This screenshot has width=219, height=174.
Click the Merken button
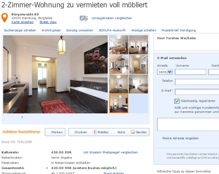55,132
